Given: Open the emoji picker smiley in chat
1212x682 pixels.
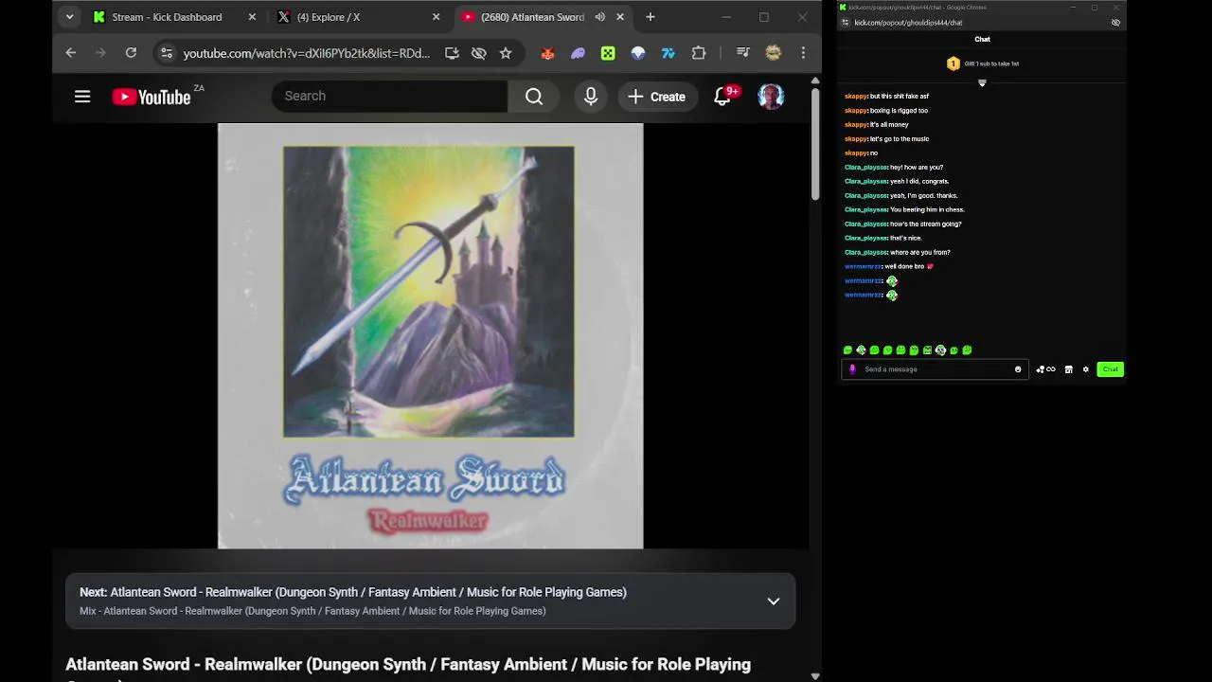Looking at the screenshot, I should pos(1018,369).
